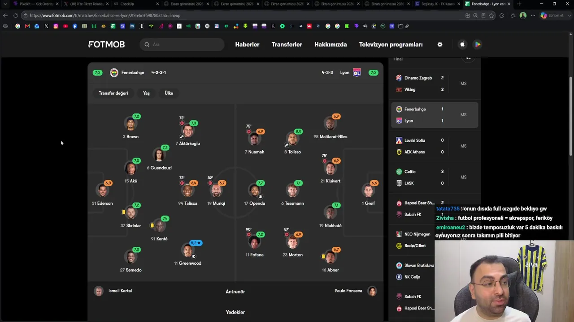Go to the Hakkımızda page

click(x=330, y=44)
